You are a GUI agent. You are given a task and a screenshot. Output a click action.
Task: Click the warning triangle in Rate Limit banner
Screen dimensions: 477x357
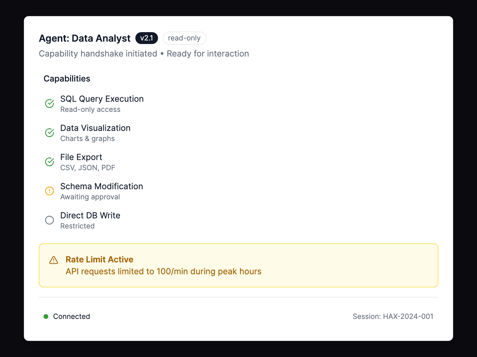[54, 260]
